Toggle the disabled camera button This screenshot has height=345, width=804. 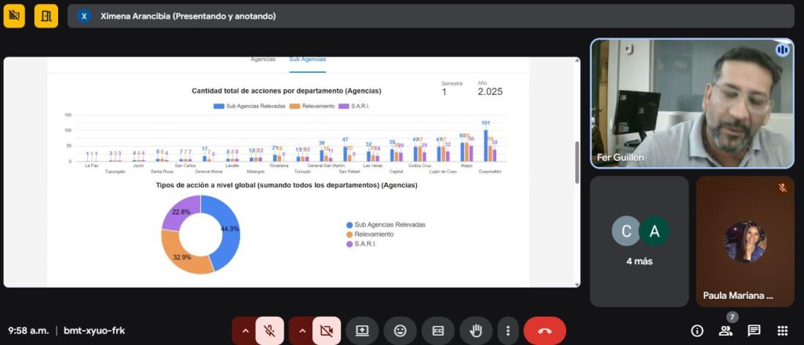tap(326, 331)
